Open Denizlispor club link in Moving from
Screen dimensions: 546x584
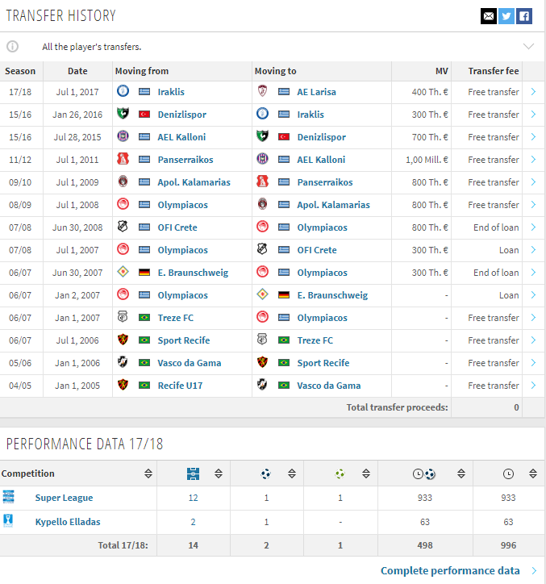(182, 115)
